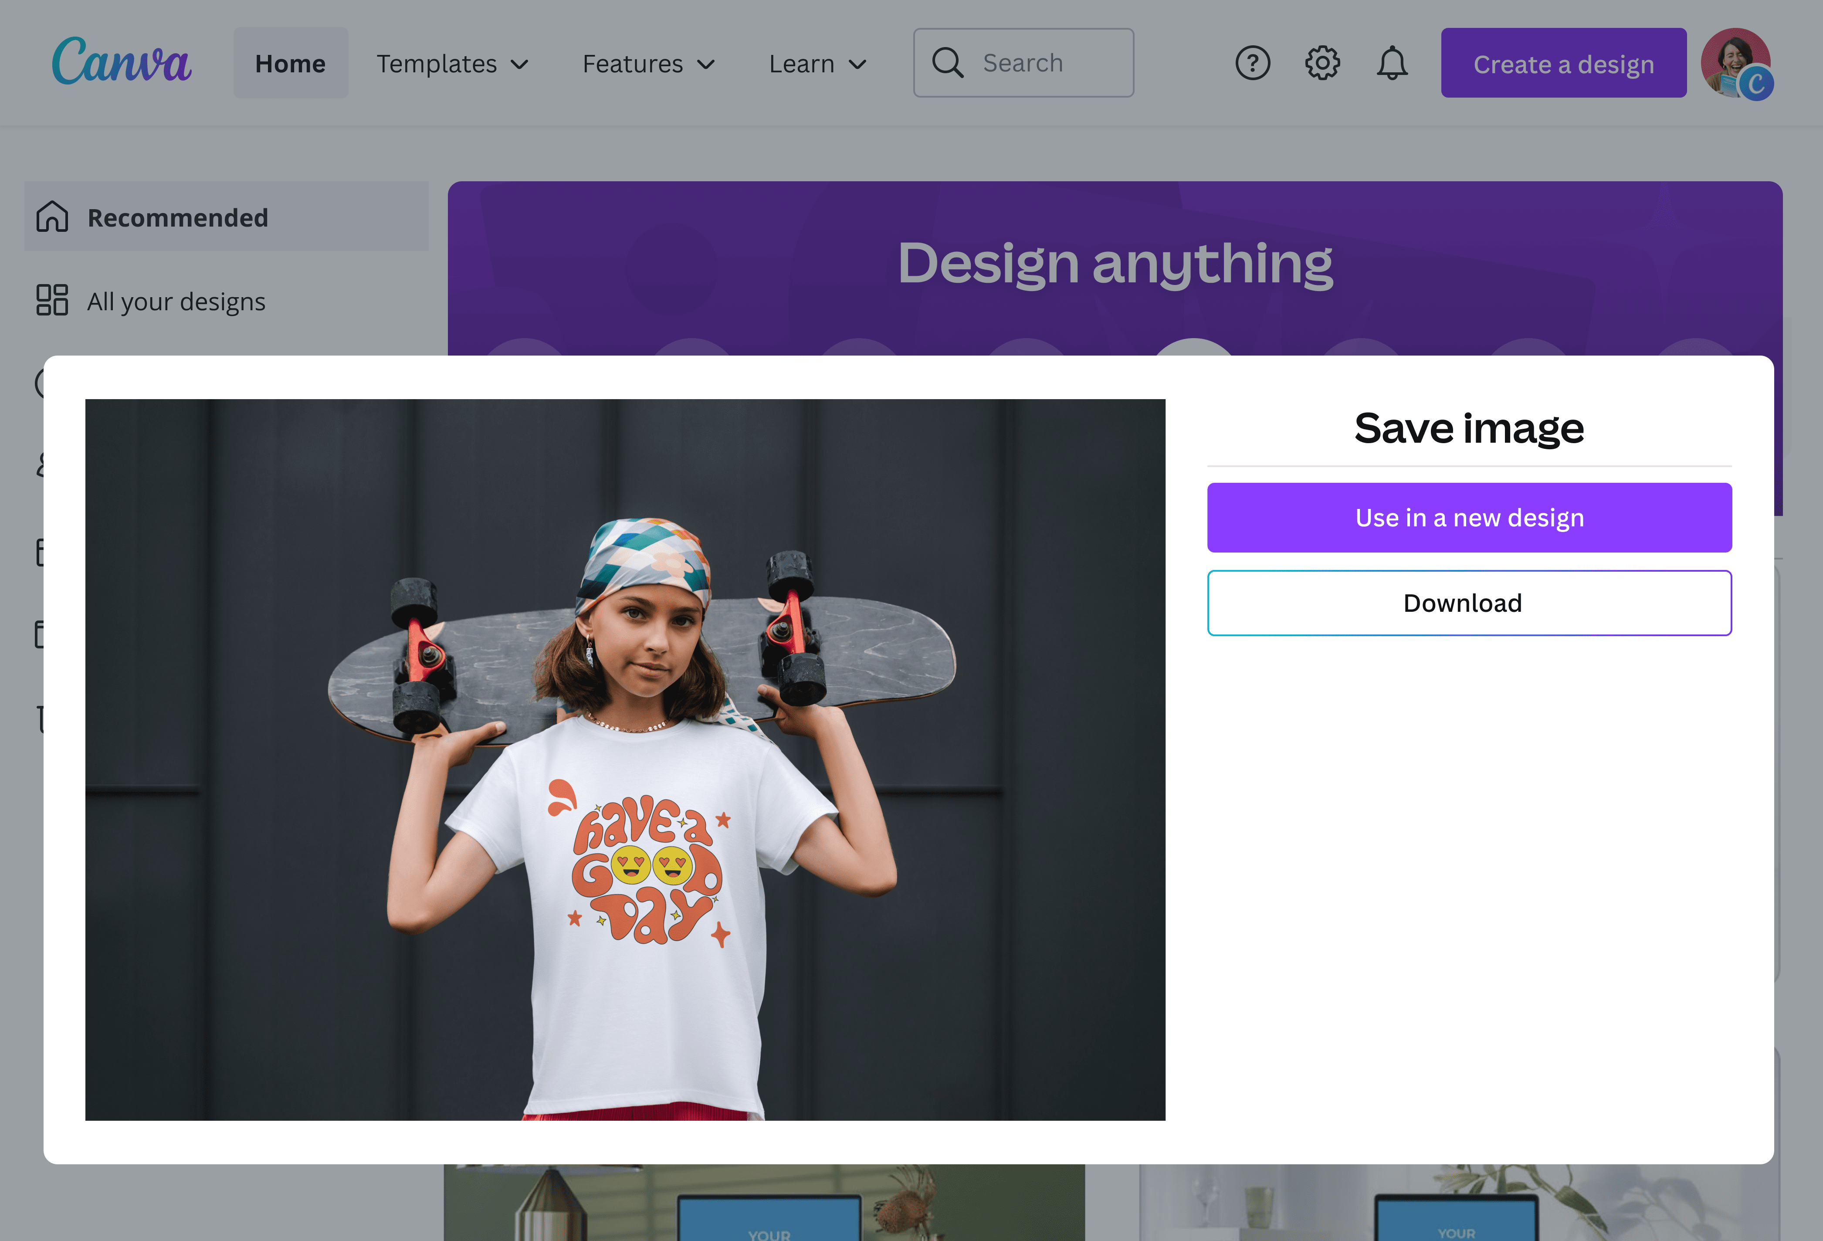The image size is (1823, 1241).
Task: Select the Recommended home icon in sidebar
Action: pos(52,217)
